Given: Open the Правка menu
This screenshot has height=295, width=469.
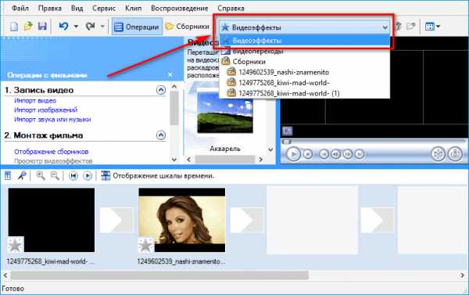Looking at the screenshot, I should [x=50, y=9].
